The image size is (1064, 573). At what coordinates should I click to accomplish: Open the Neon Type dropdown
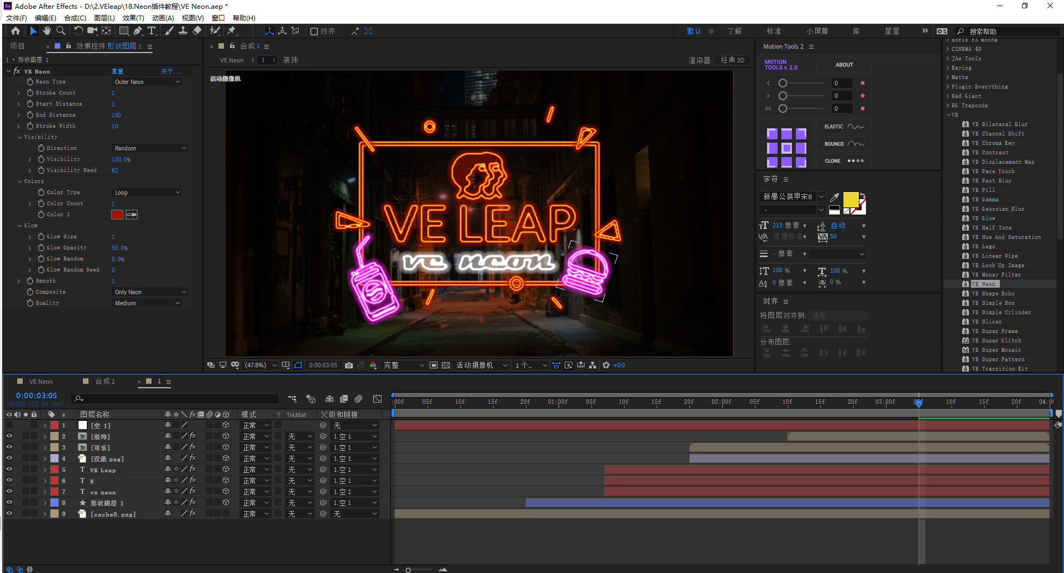pyautogui.click(x=148, y=82)
